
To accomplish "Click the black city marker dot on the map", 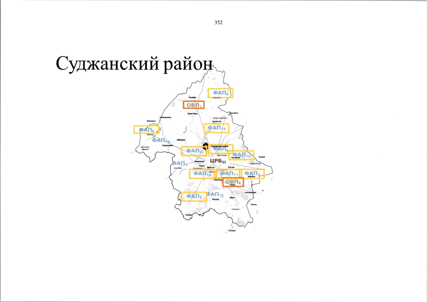I will click(206, 146).
